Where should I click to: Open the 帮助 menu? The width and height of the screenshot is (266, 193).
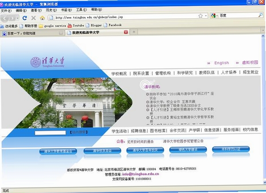tap(97, 10)
